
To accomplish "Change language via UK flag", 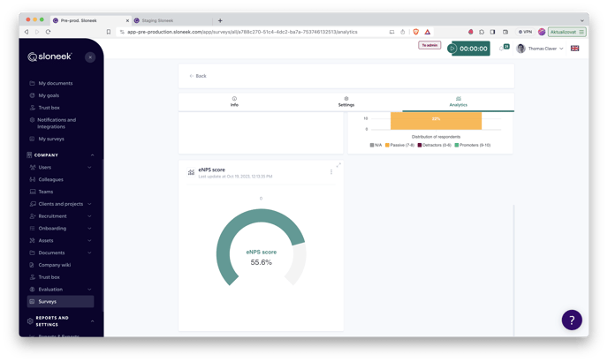I will point(574,49).
